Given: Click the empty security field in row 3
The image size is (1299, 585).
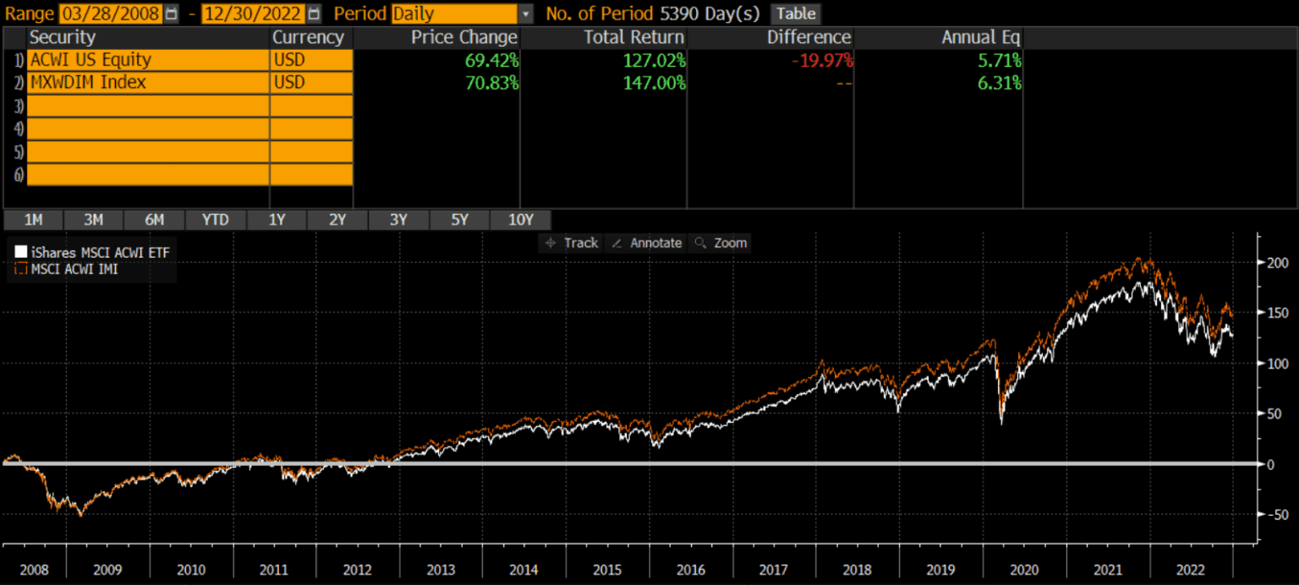Looking at the screenshot, I should click(x=144, y=105).
